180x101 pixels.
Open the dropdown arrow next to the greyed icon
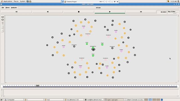point(109,2)
